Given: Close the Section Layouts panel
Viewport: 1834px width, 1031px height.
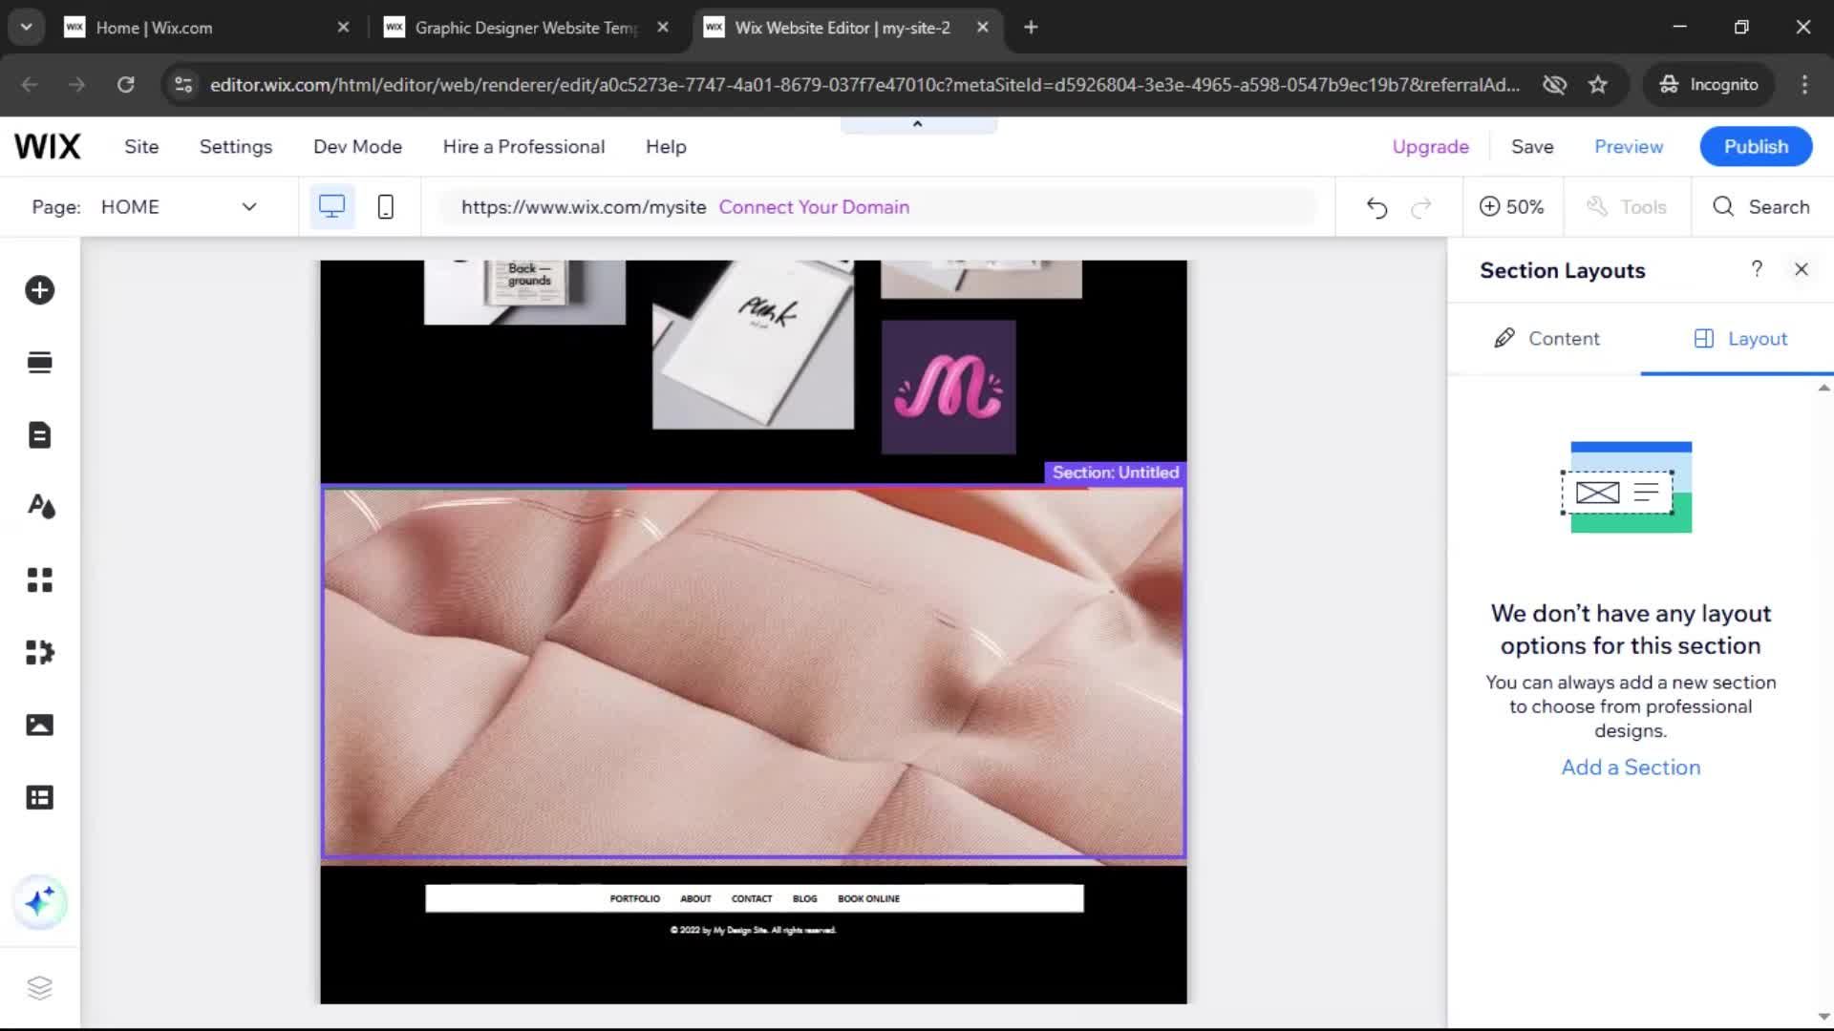Looking at the screenshot, I should coord(1801,270).
